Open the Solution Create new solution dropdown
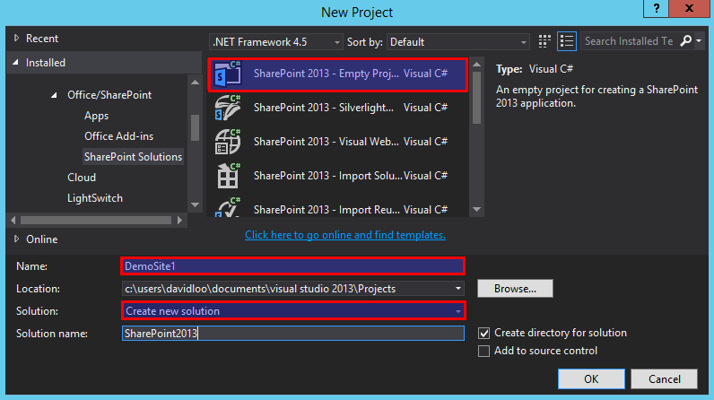This screenshot has width=714, height=400. click(x=292, y=311)
